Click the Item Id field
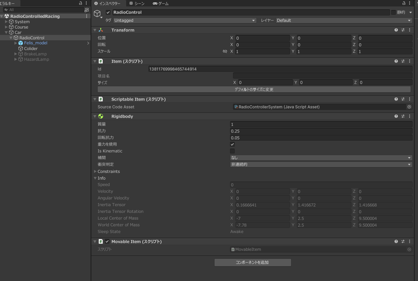 (x=280, y=69)
